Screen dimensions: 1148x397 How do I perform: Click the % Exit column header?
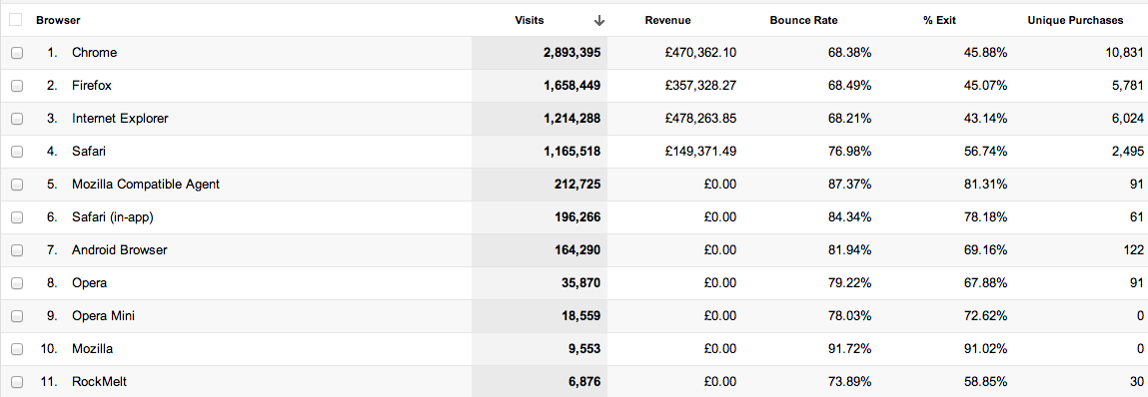[x=939, y=21]
